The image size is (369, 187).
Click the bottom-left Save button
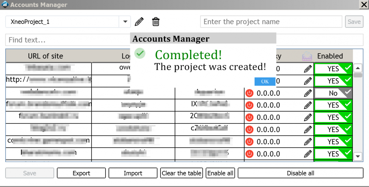coord(30,173)
